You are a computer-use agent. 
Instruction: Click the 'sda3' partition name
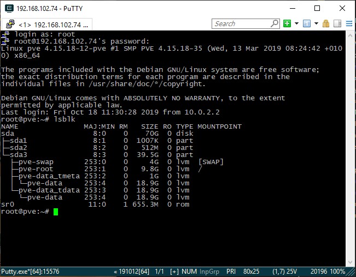[19, 155]
